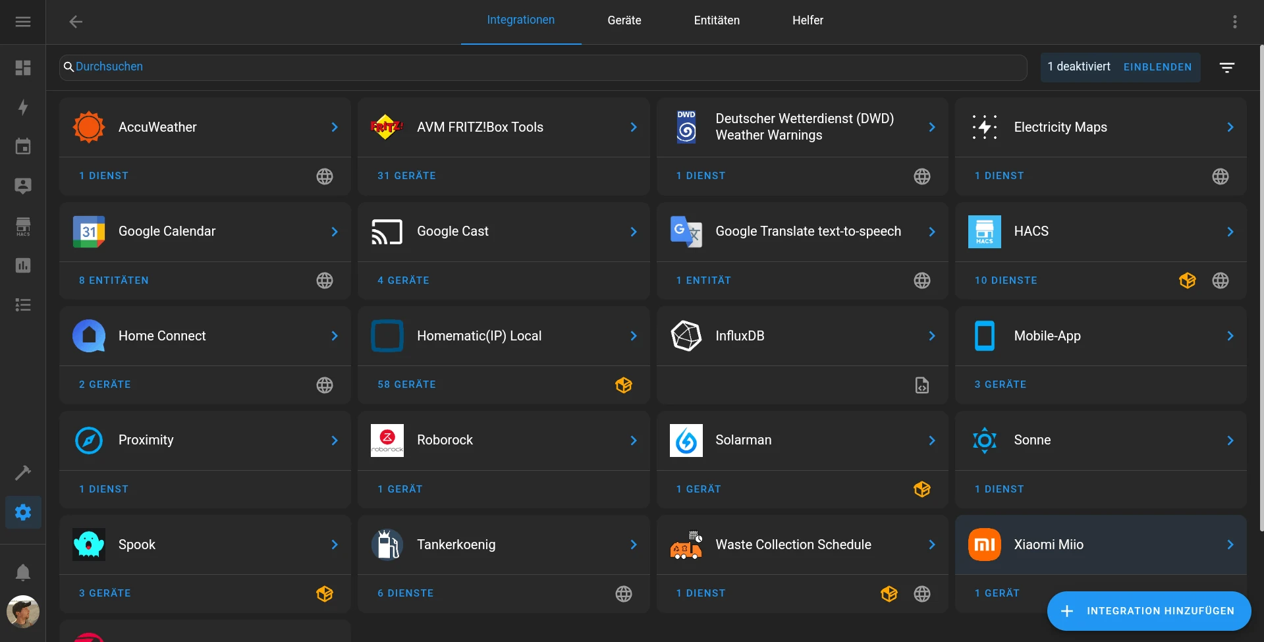This screenshot has width=1264, height=642.
Task: Open the calendar sidebar icon
Action: (23, 146)
